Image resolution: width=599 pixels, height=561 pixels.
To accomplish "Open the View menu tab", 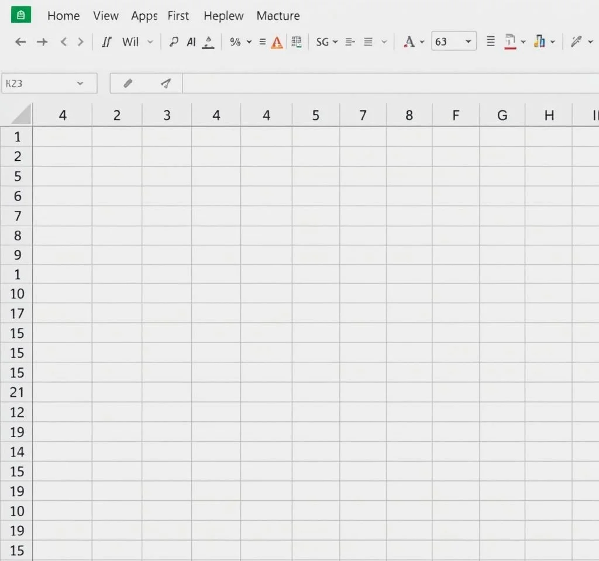I will [x=106, y=16].
